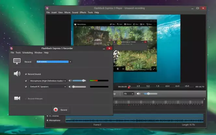Screen dimensions: 216x135
Task: Minimize the Recorder window
Action: pyautogui.click(x=104, y=48)
